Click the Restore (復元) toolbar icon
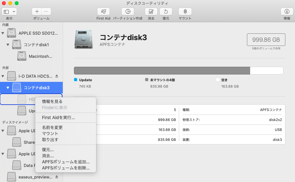 point(166,11)
